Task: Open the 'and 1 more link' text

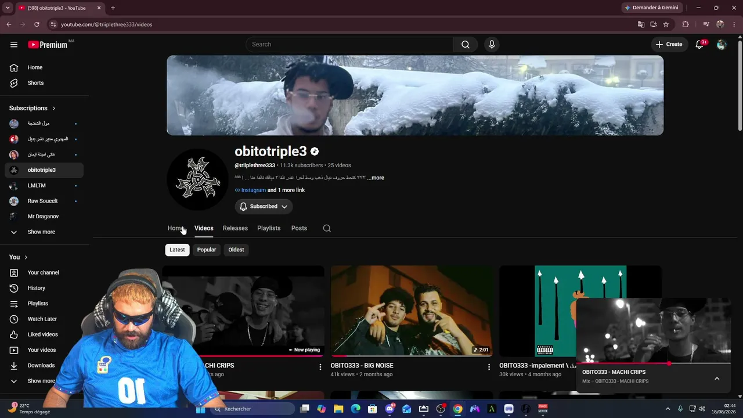Action: coord(286,190)
